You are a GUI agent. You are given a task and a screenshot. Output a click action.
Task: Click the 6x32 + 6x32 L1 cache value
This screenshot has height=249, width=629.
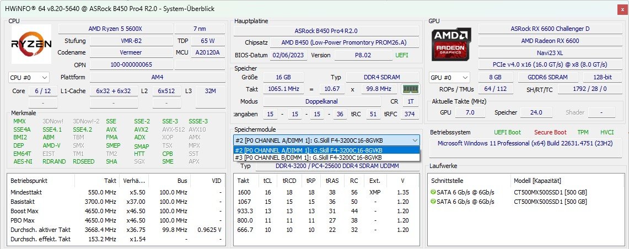pyautogui.click(x=114, y=91)
